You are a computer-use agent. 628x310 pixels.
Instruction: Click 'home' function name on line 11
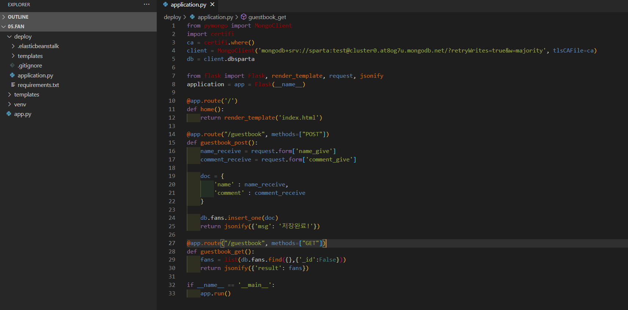[x=207, y=109]
